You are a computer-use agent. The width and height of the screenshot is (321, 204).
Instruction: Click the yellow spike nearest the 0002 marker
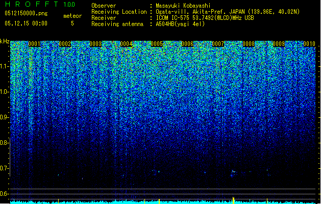pyautogui.click(x=58, y=201)
